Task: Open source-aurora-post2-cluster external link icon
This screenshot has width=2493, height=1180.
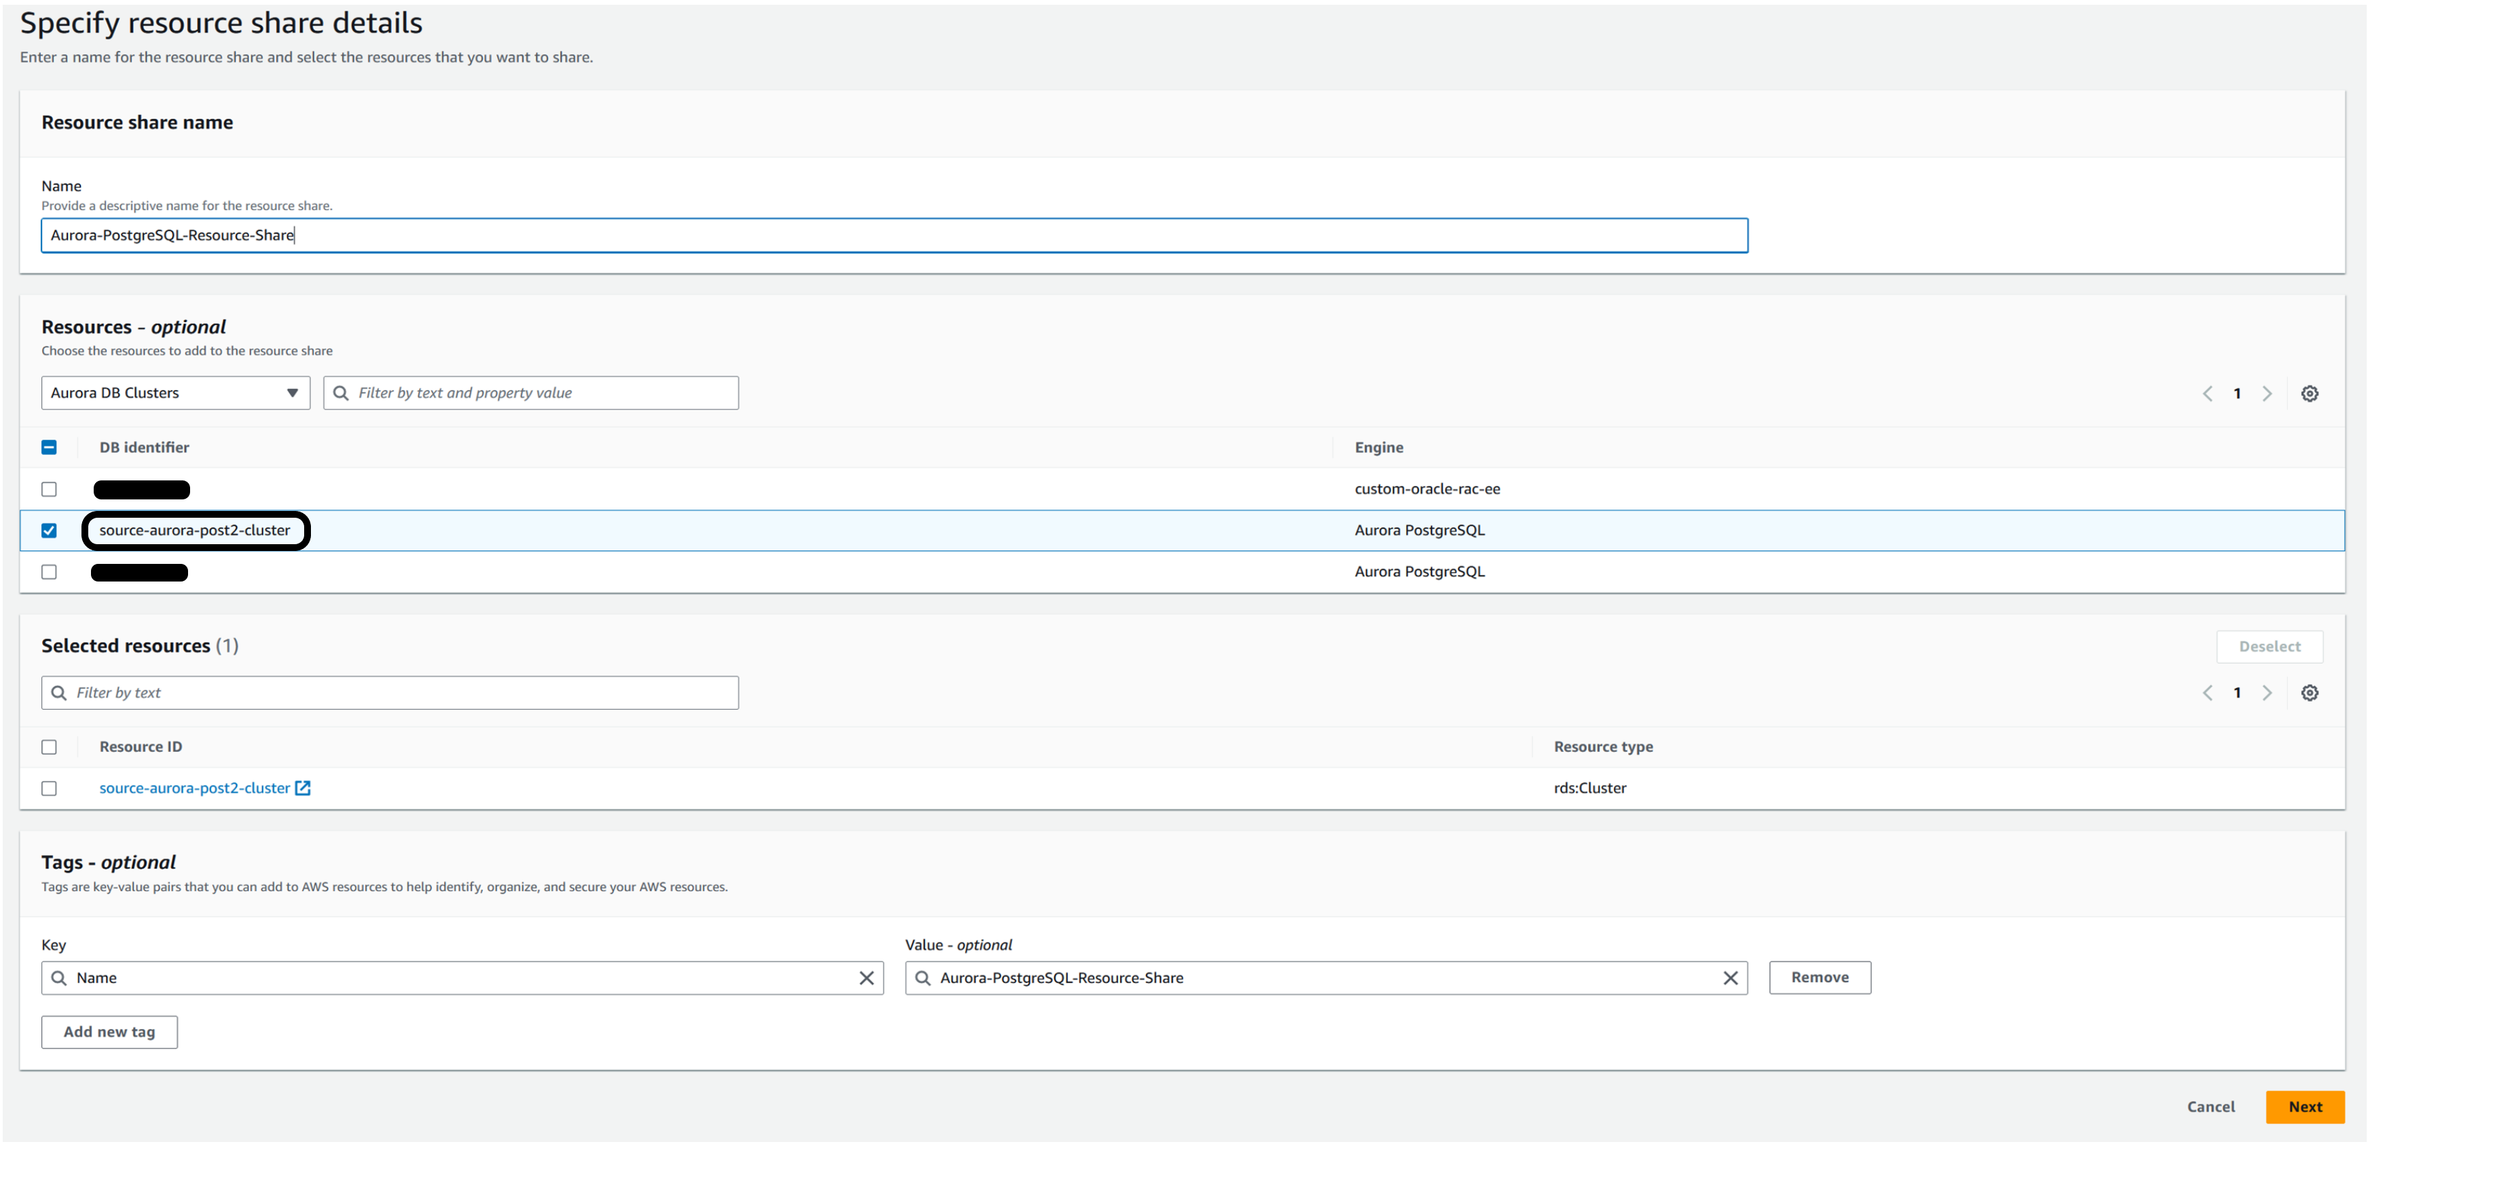Action: coord(303,788)
